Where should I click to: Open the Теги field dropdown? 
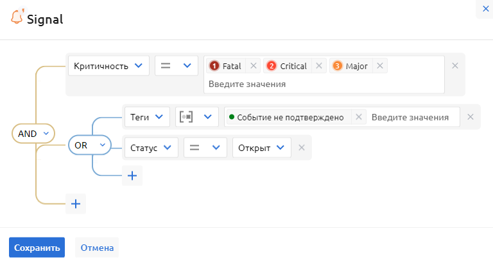click(x=147, y=117)
